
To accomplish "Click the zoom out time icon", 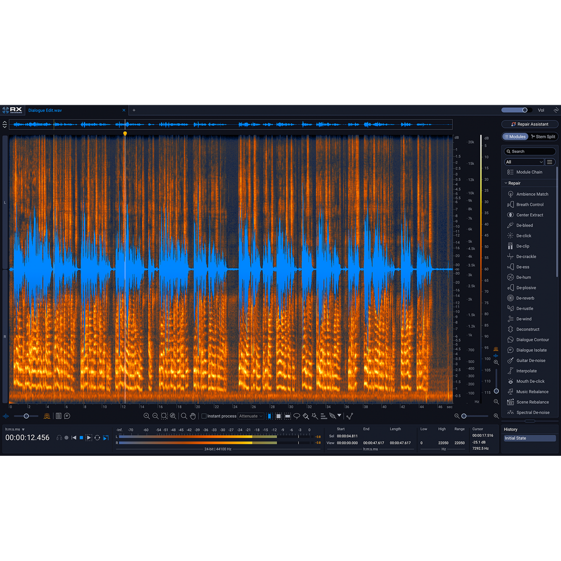I will point(155,416).
